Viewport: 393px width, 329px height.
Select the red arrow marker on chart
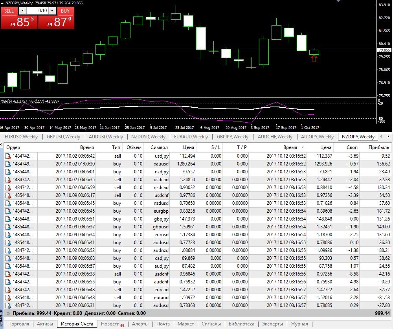pos(314,59)
